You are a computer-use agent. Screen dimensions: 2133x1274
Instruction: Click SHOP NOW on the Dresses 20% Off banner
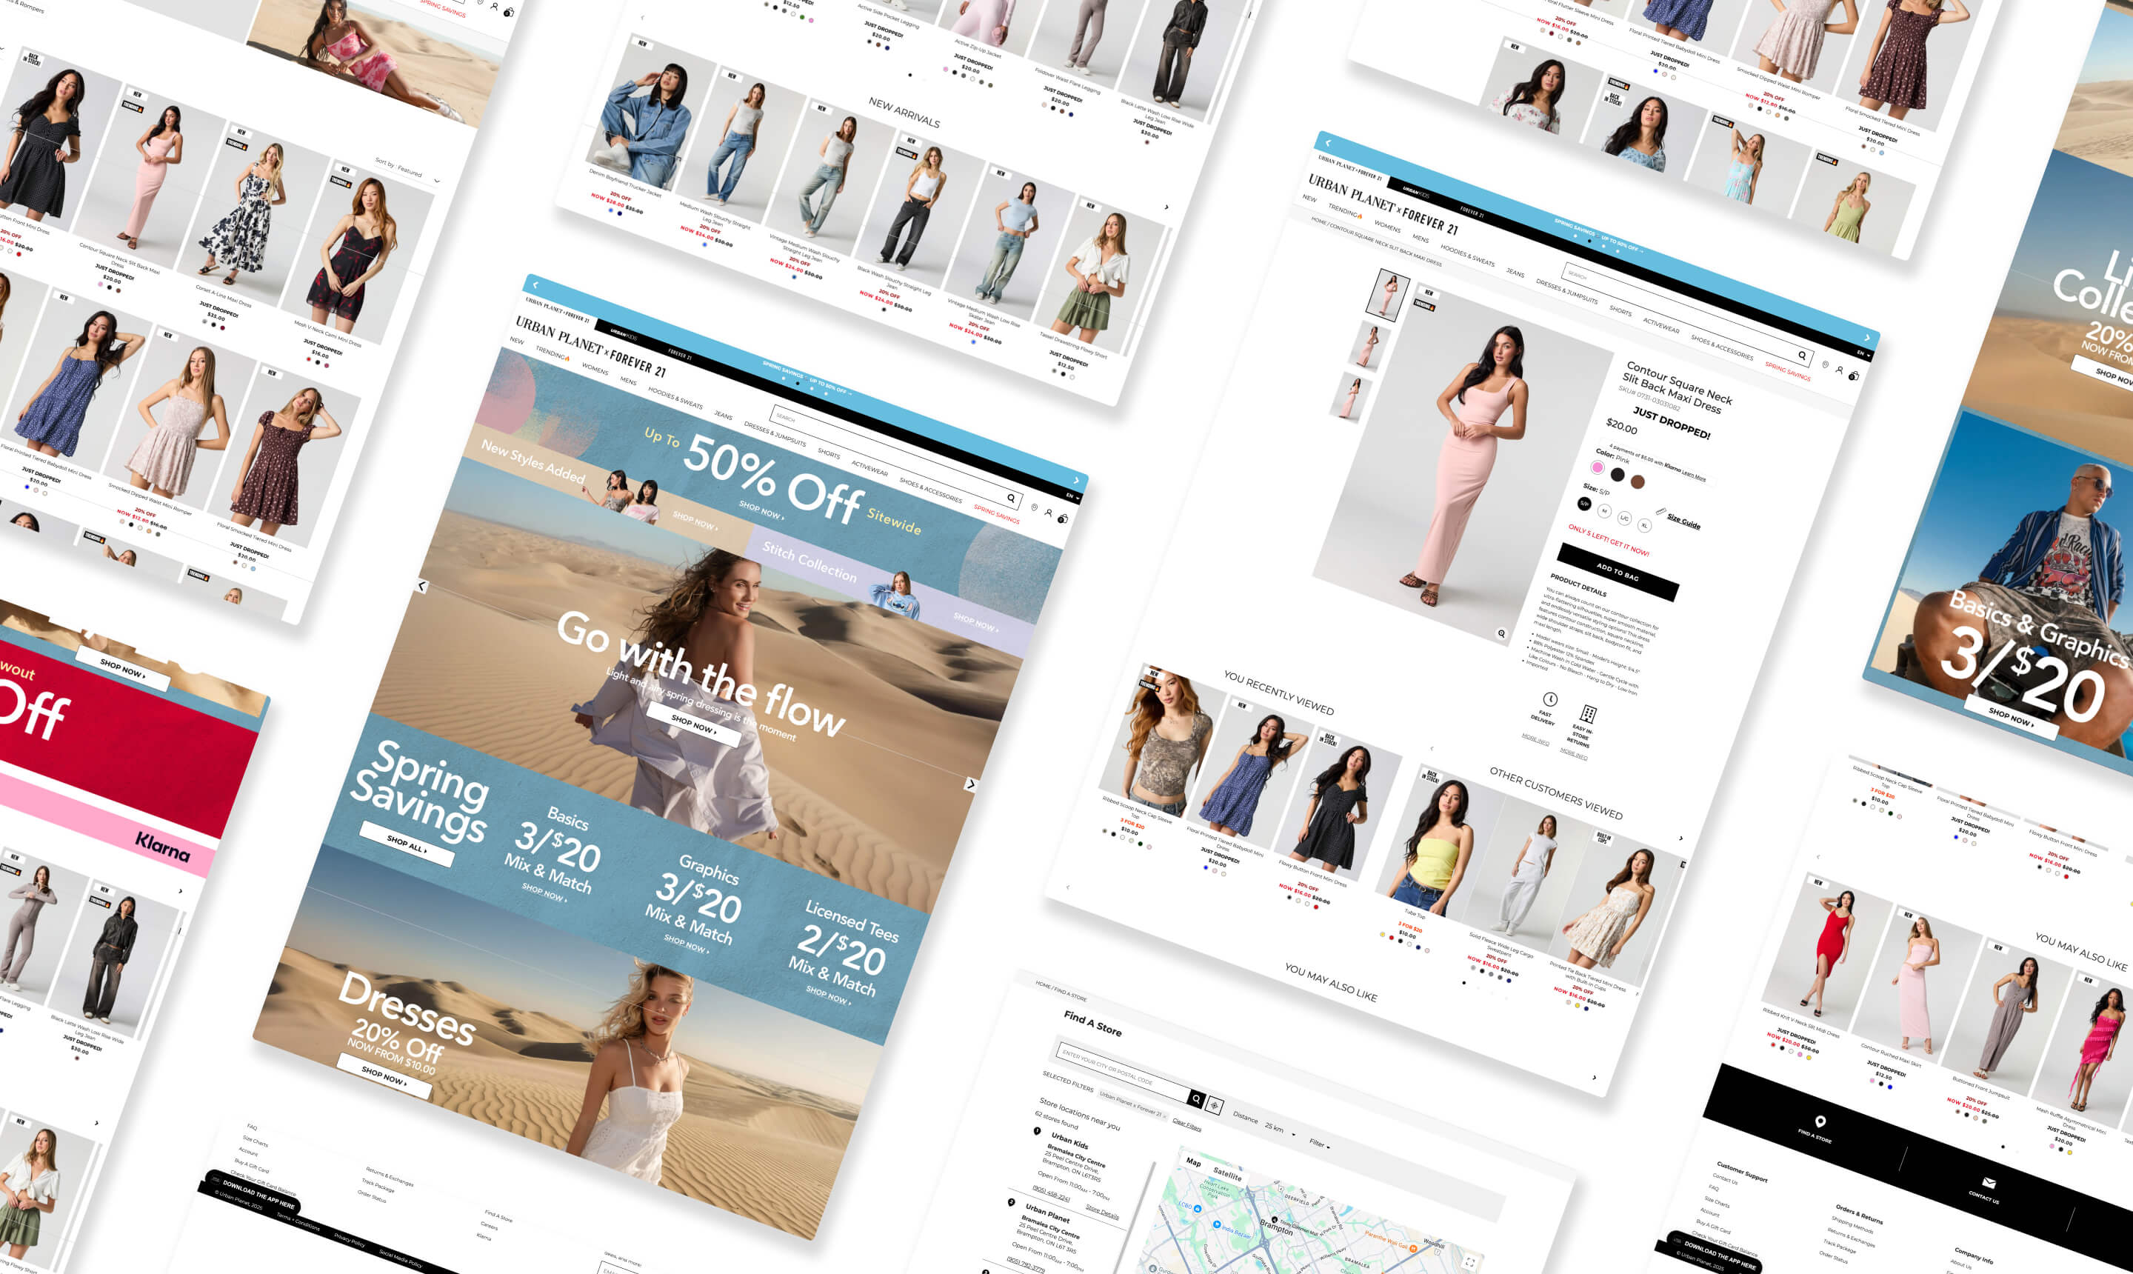[x=384, y=1075]
